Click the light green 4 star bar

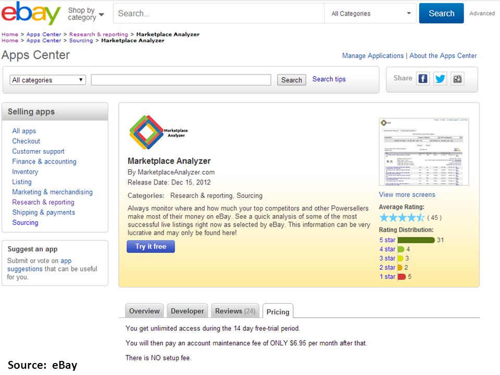[x=401, y=249]
